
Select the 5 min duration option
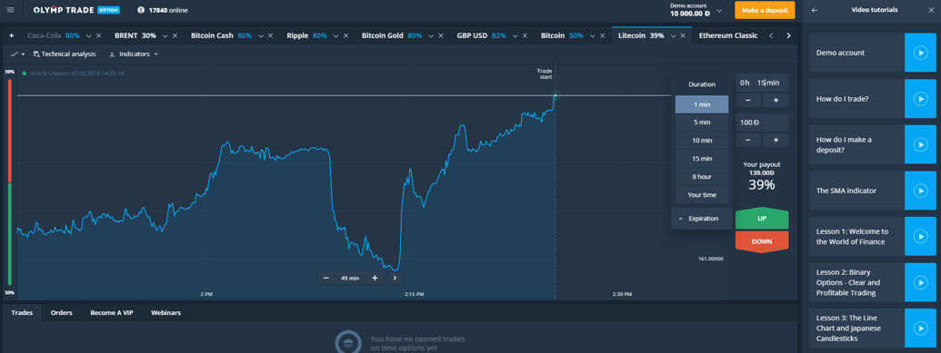point(702,123)
